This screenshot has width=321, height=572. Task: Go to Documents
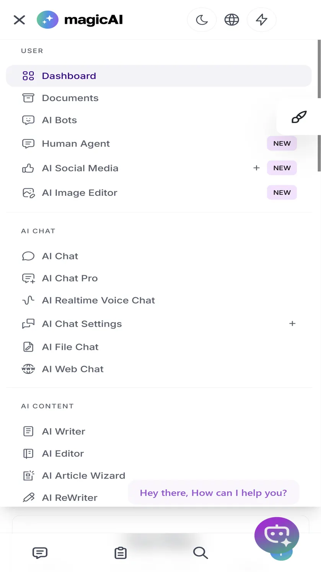(x=159, y=98)
